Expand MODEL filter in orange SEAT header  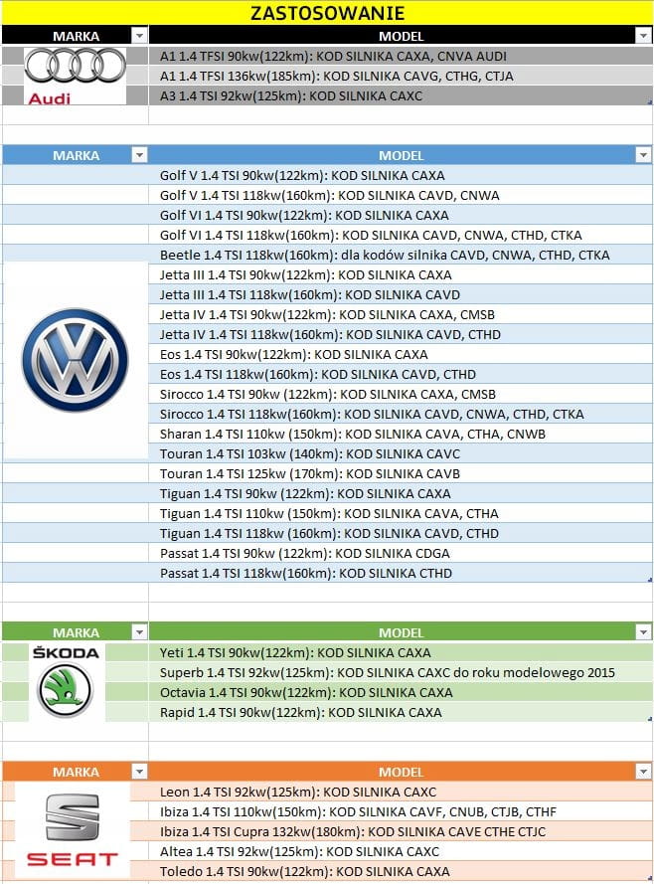pyautogui.click(x=642, y=772)
